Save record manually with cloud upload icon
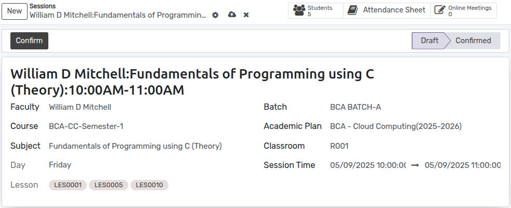Screen dimensions: 511x208 232,15
